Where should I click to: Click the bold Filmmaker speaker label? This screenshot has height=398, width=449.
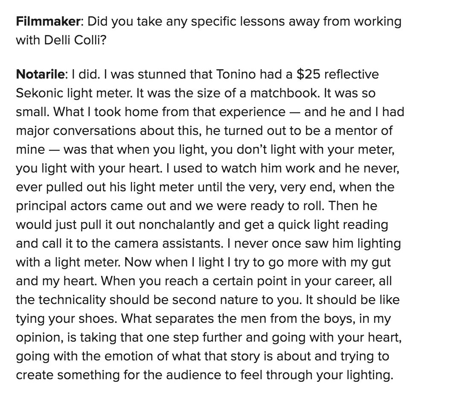[48, 21]
